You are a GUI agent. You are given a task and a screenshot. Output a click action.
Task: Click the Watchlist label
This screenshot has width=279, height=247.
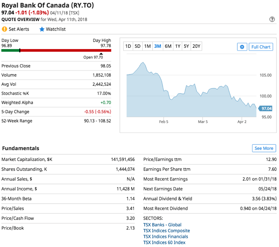(x=56, y=29)
